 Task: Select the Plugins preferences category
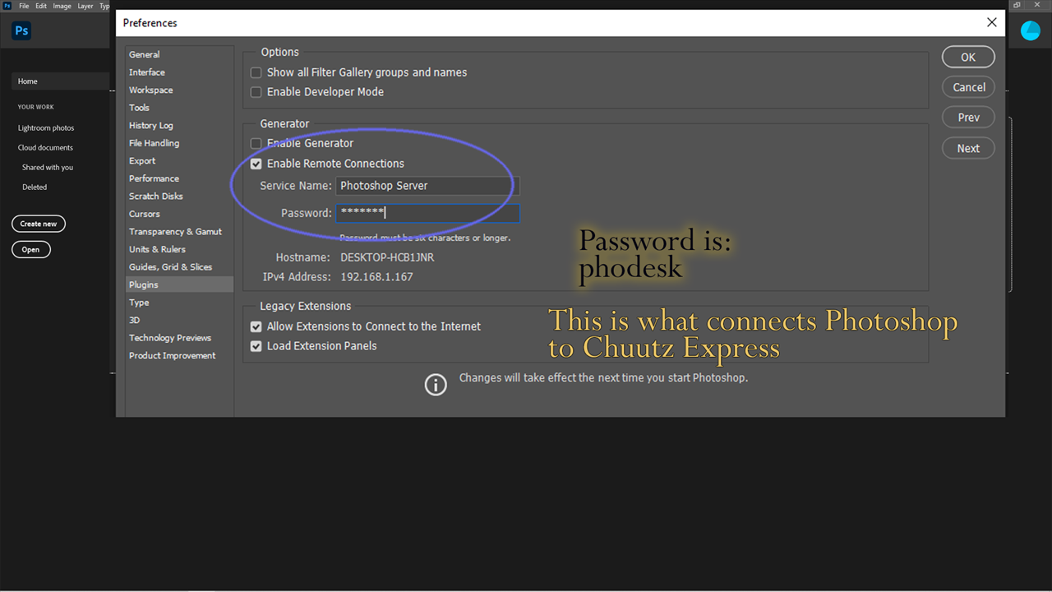coord(179,284)
